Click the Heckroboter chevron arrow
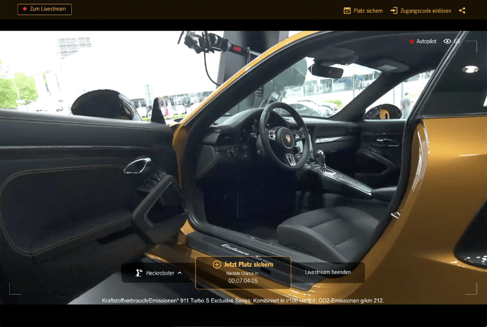Screen dimensions: 487x327 180,273
